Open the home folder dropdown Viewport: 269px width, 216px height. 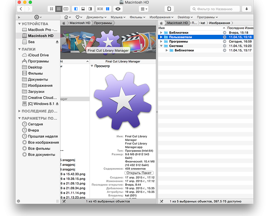tap(67, 17)
